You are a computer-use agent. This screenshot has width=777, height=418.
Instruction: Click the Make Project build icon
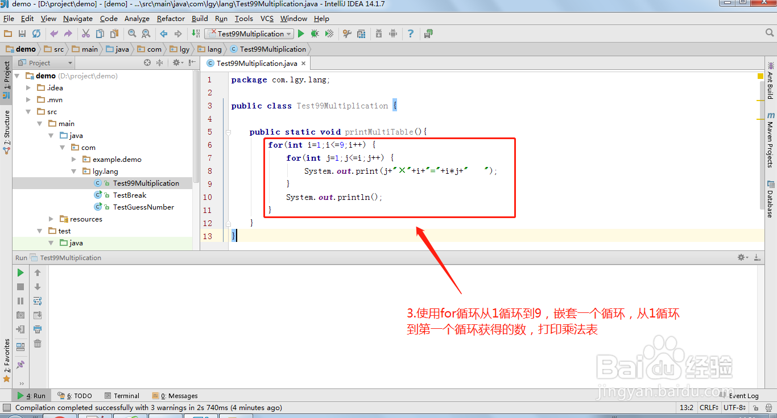tap(196, 34)
